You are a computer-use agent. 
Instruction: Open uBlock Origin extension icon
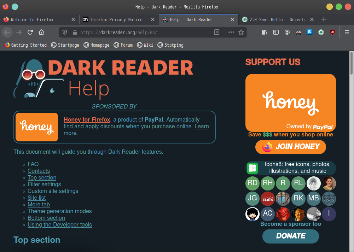(x=332, y=32)
